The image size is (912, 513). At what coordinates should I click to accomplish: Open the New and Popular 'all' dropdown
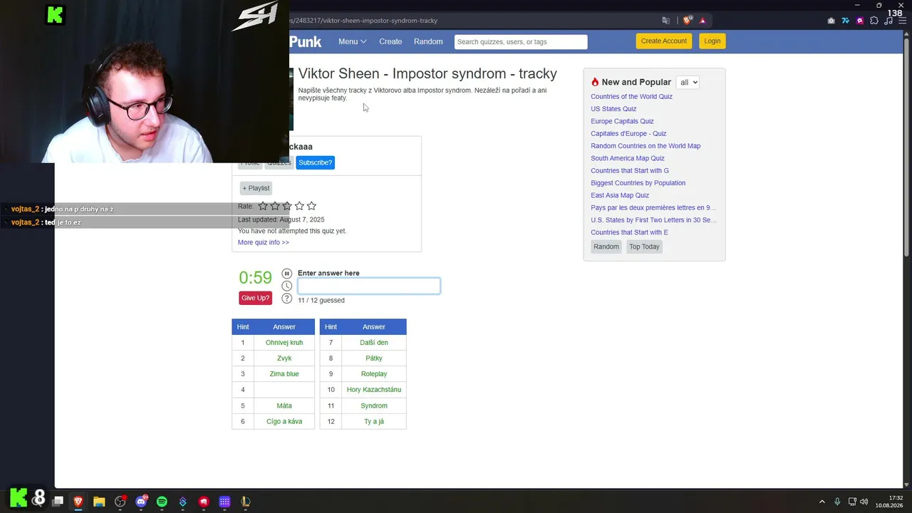click(x=688, y=82)
